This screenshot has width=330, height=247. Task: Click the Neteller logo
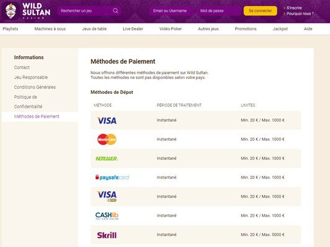coord(106,159)
